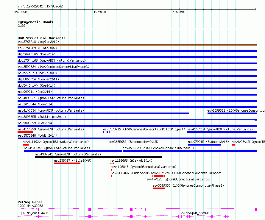Click blue nsv979915 variant bar

coord(205,145)
